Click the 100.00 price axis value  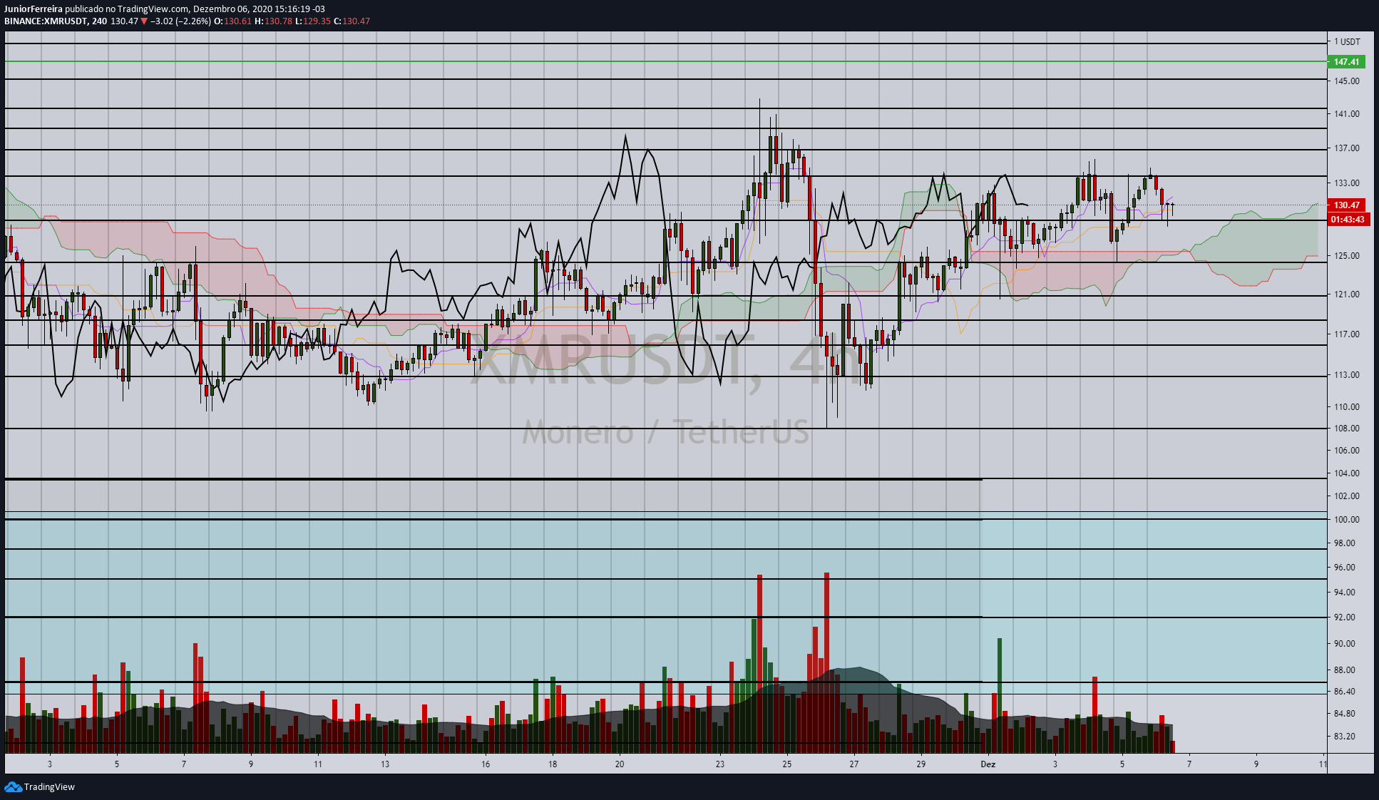(1347, 520)
